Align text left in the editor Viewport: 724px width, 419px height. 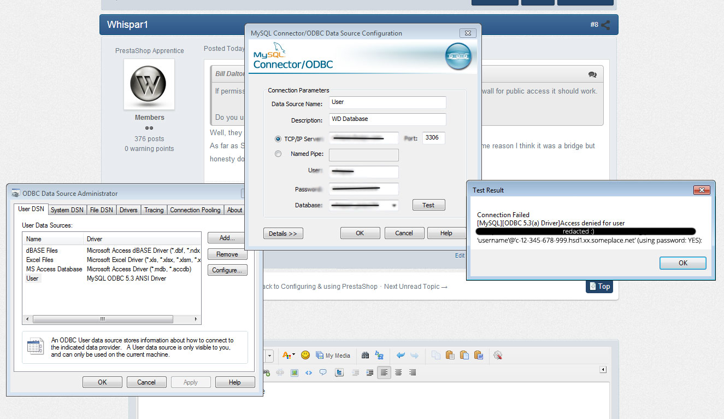[384, 373]
